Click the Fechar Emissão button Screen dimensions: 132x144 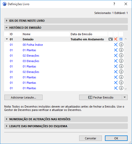(101, 97)
